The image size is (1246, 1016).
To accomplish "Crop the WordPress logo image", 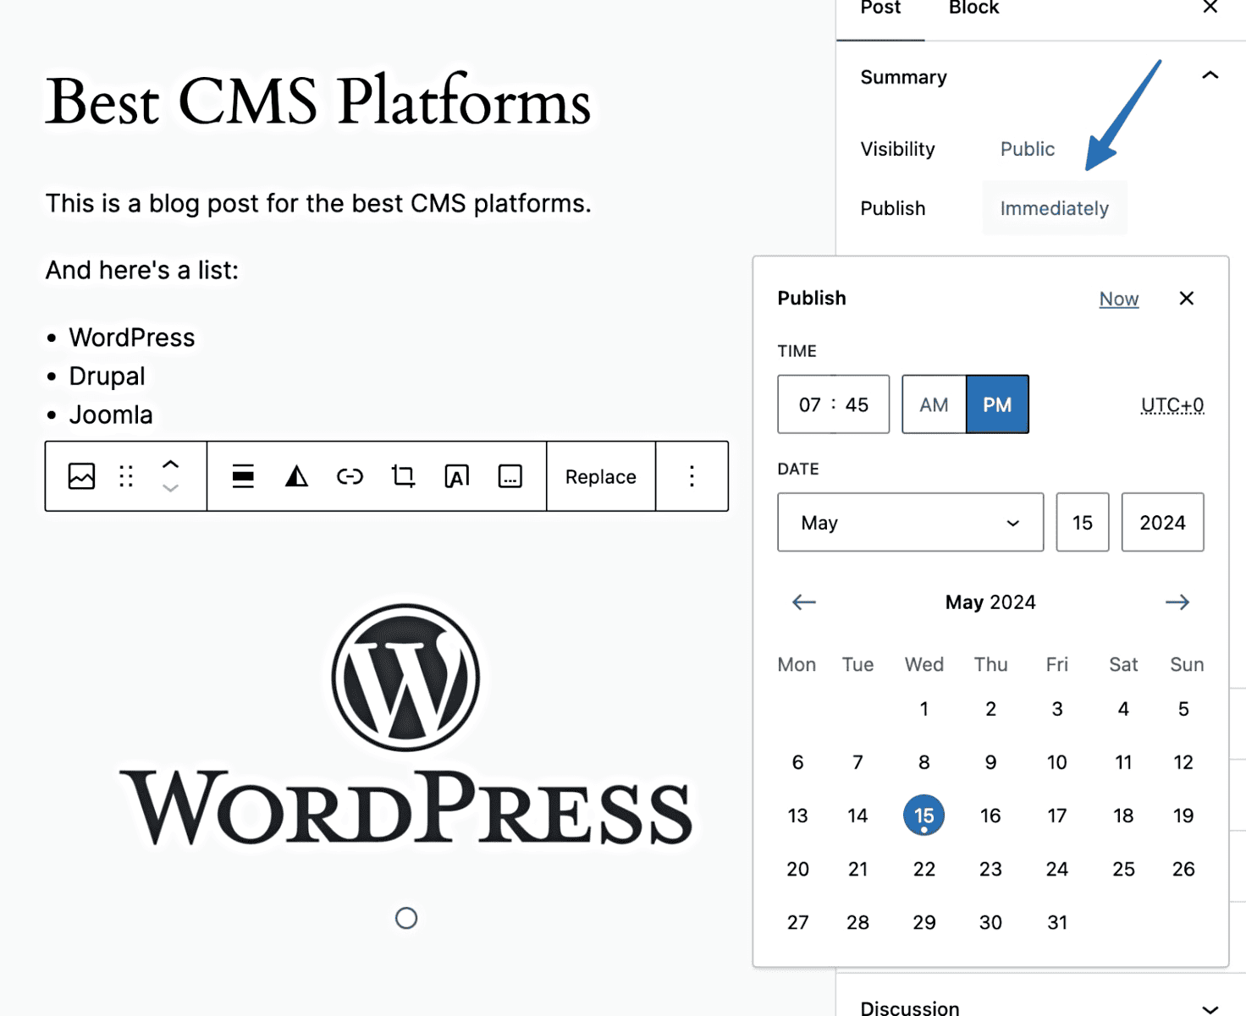I will pos(403,476).
